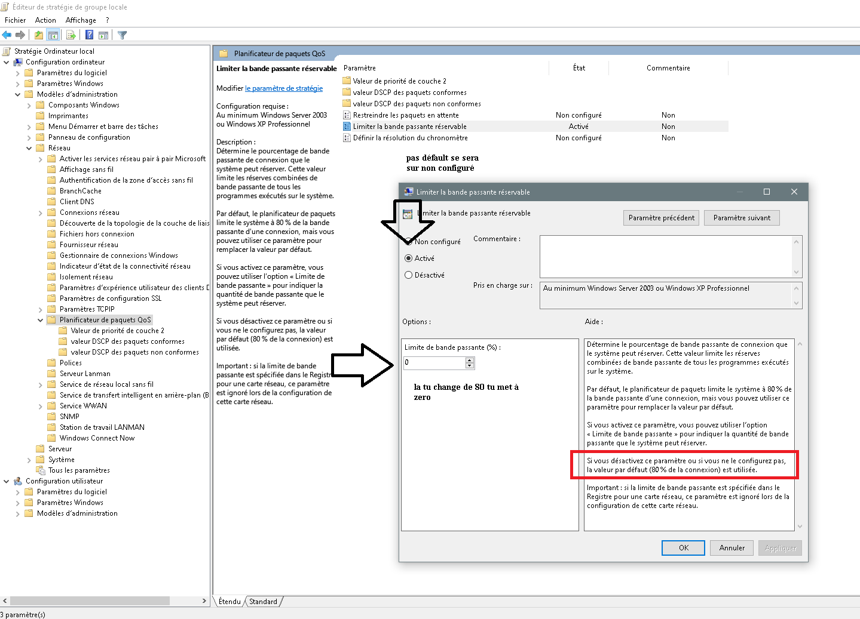Click the 'le paramètre de stratégie' link
Screen dimensions: 860x619
pos(284,88)
